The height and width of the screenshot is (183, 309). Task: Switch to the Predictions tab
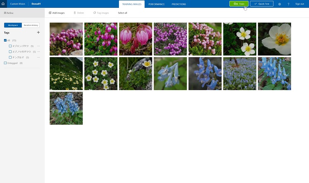tap(179, 4)
